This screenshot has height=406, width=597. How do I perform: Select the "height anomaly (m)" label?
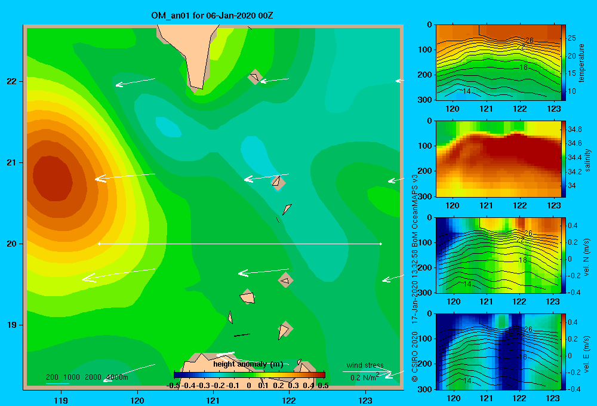[248, 364]
